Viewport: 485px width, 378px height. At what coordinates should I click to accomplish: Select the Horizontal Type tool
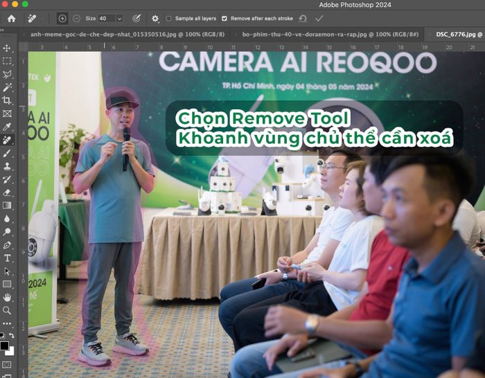point(7,258)
